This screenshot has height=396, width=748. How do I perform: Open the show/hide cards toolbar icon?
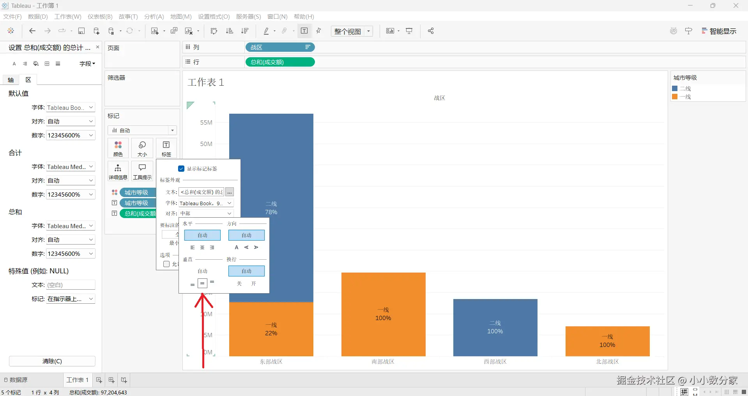click(x=390, y=31)
